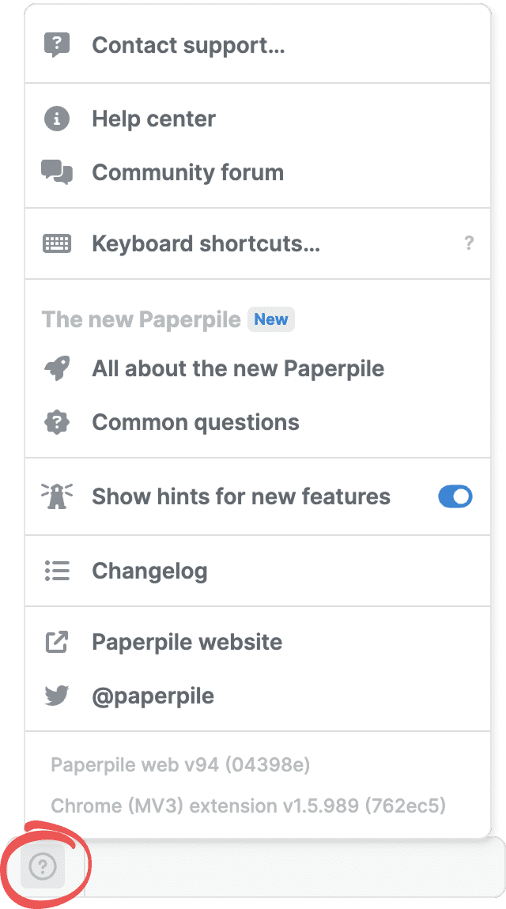Click the rocket icon
The image size is (506, 909).
point(56,368)
